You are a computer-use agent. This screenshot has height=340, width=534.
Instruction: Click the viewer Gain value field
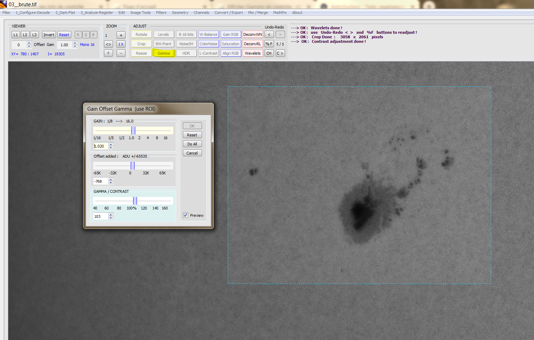click(x=65, y=45)
